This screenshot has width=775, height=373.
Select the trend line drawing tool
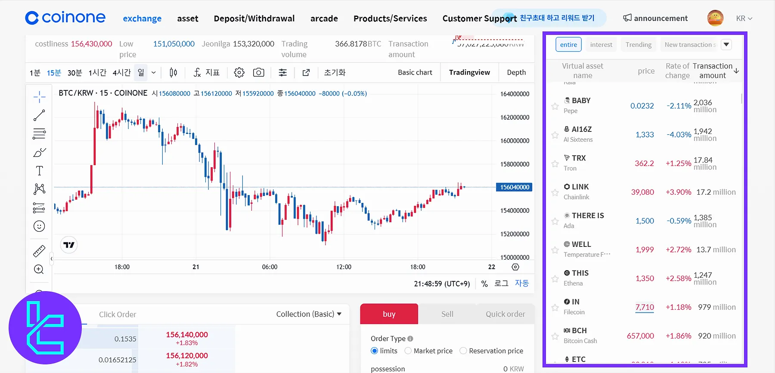(39, 115)
